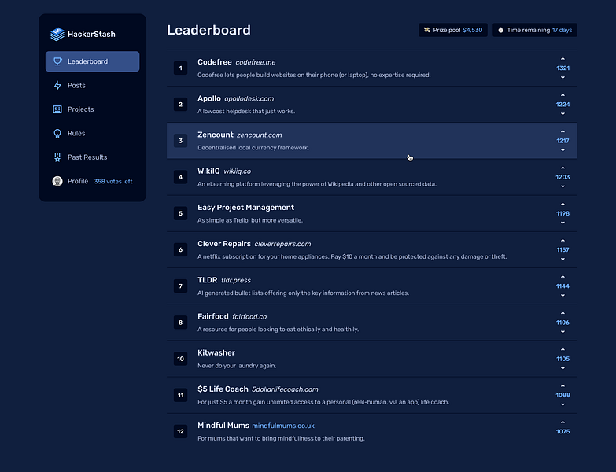Open the zencount.com link
616x472 pixels.
(260, 135)
